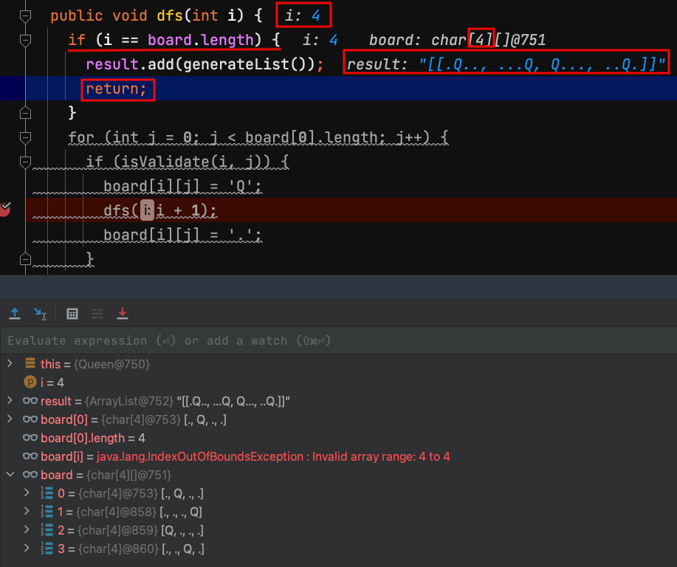
Task: Click the glasses watch icon beside board[i]
Action: coord(30,456)
